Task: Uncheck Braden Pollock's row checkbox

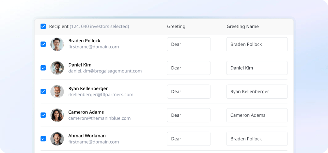Action: click(x=43, y=44)
